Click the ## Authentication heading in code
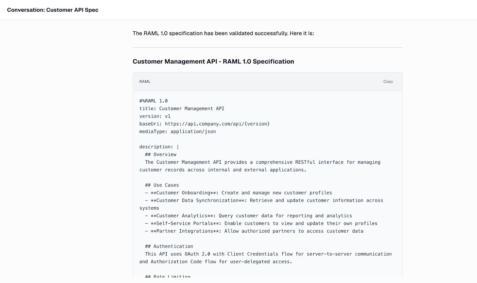477x283 pixels. [169, 246]
